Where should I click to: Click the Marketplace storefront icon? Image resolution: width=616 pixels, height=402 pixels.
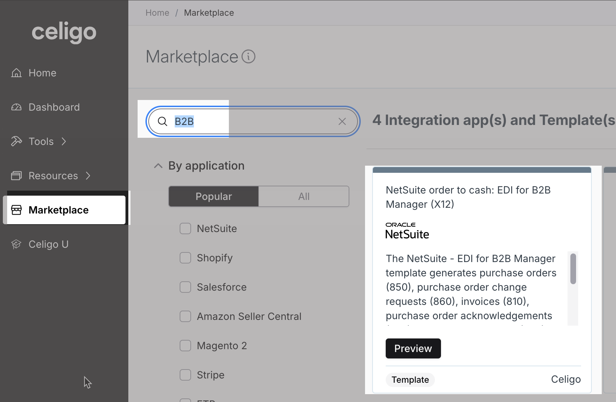[x=16, y=210]
